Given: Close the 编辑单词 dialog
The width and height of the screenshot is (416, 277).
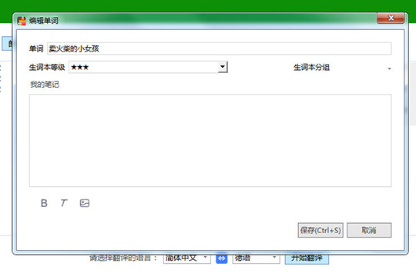Looking at the screenshot, I should [391, 18].
